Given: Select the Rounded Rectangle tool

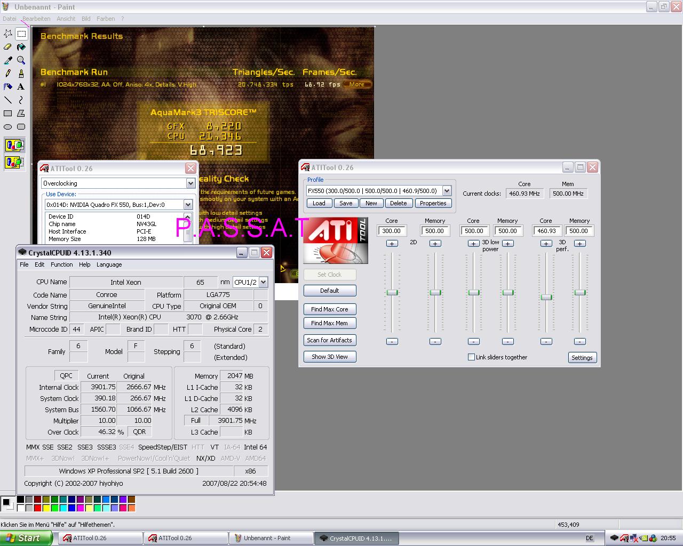Looking at the screenshot, I should [x=21, y=126].
